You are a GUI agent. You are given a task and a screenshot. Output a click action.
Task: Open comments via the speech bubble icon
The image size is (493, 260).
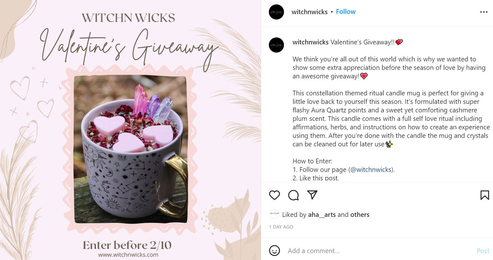tap(293, 195)
